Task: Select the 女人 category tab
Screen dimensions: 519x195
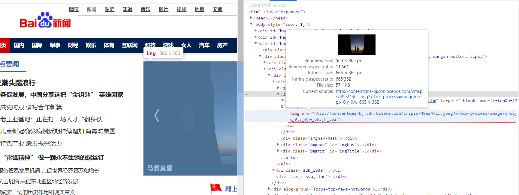Action: coord(186,45)
